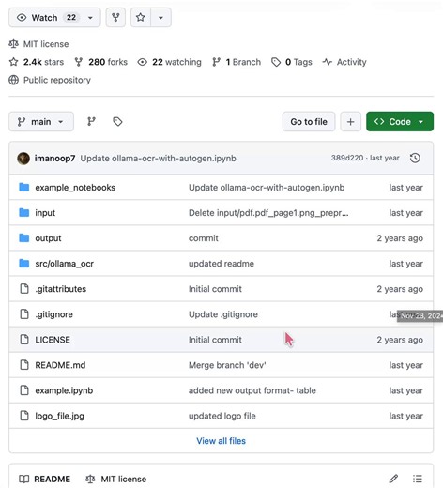Click the branches icon beside main
This screenshot has height=488, width=443.
pos(91,121)
